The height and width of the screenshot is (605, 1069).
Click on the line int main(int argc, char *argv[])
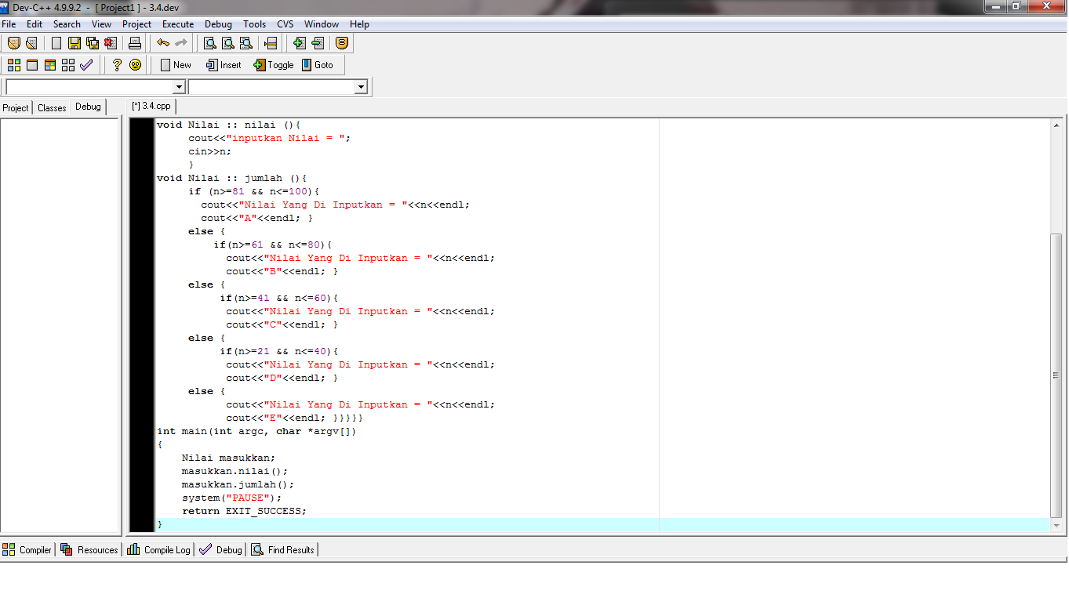click(256, 431)
